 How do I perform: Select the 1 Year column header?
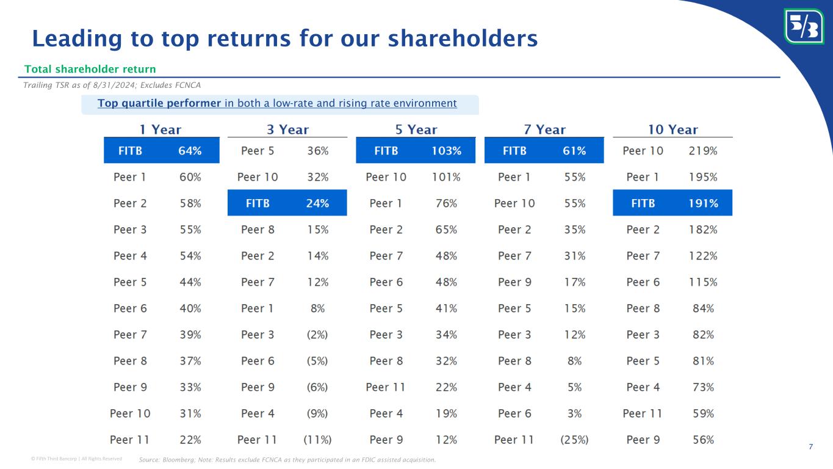tap(160, 129)
